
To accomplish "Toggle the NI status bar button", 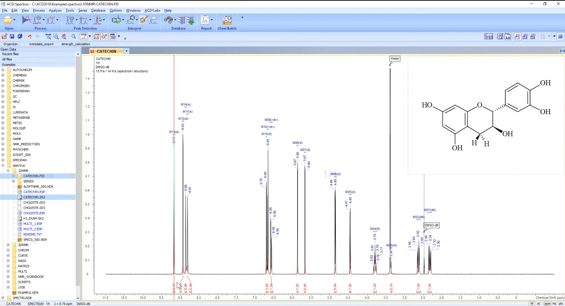I will tap(531, 304).
